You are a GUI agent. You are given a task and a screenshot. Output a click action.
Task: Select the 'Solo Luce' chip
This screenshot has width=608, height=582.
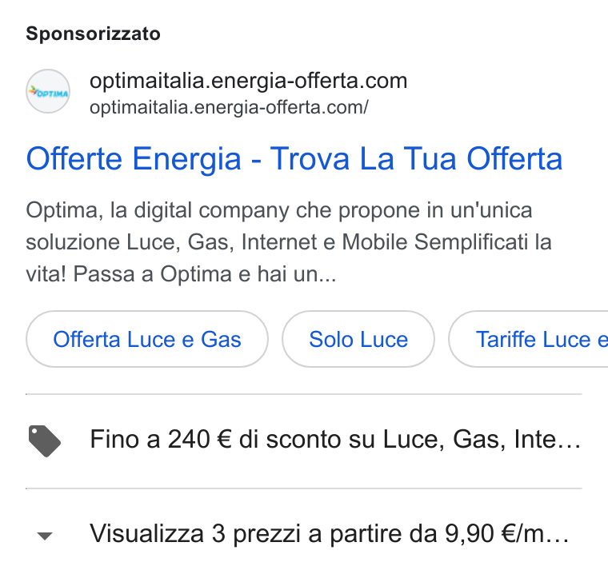[358, 339]
